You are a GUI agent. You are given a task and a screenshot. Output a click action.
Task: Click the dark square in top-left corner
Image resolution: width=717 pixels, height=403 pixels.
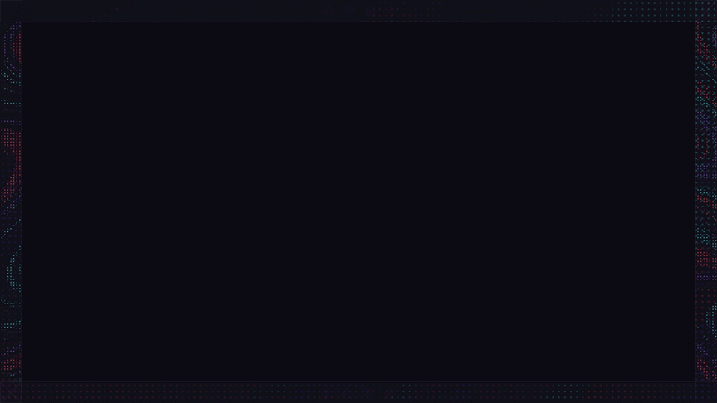(11, 11)
